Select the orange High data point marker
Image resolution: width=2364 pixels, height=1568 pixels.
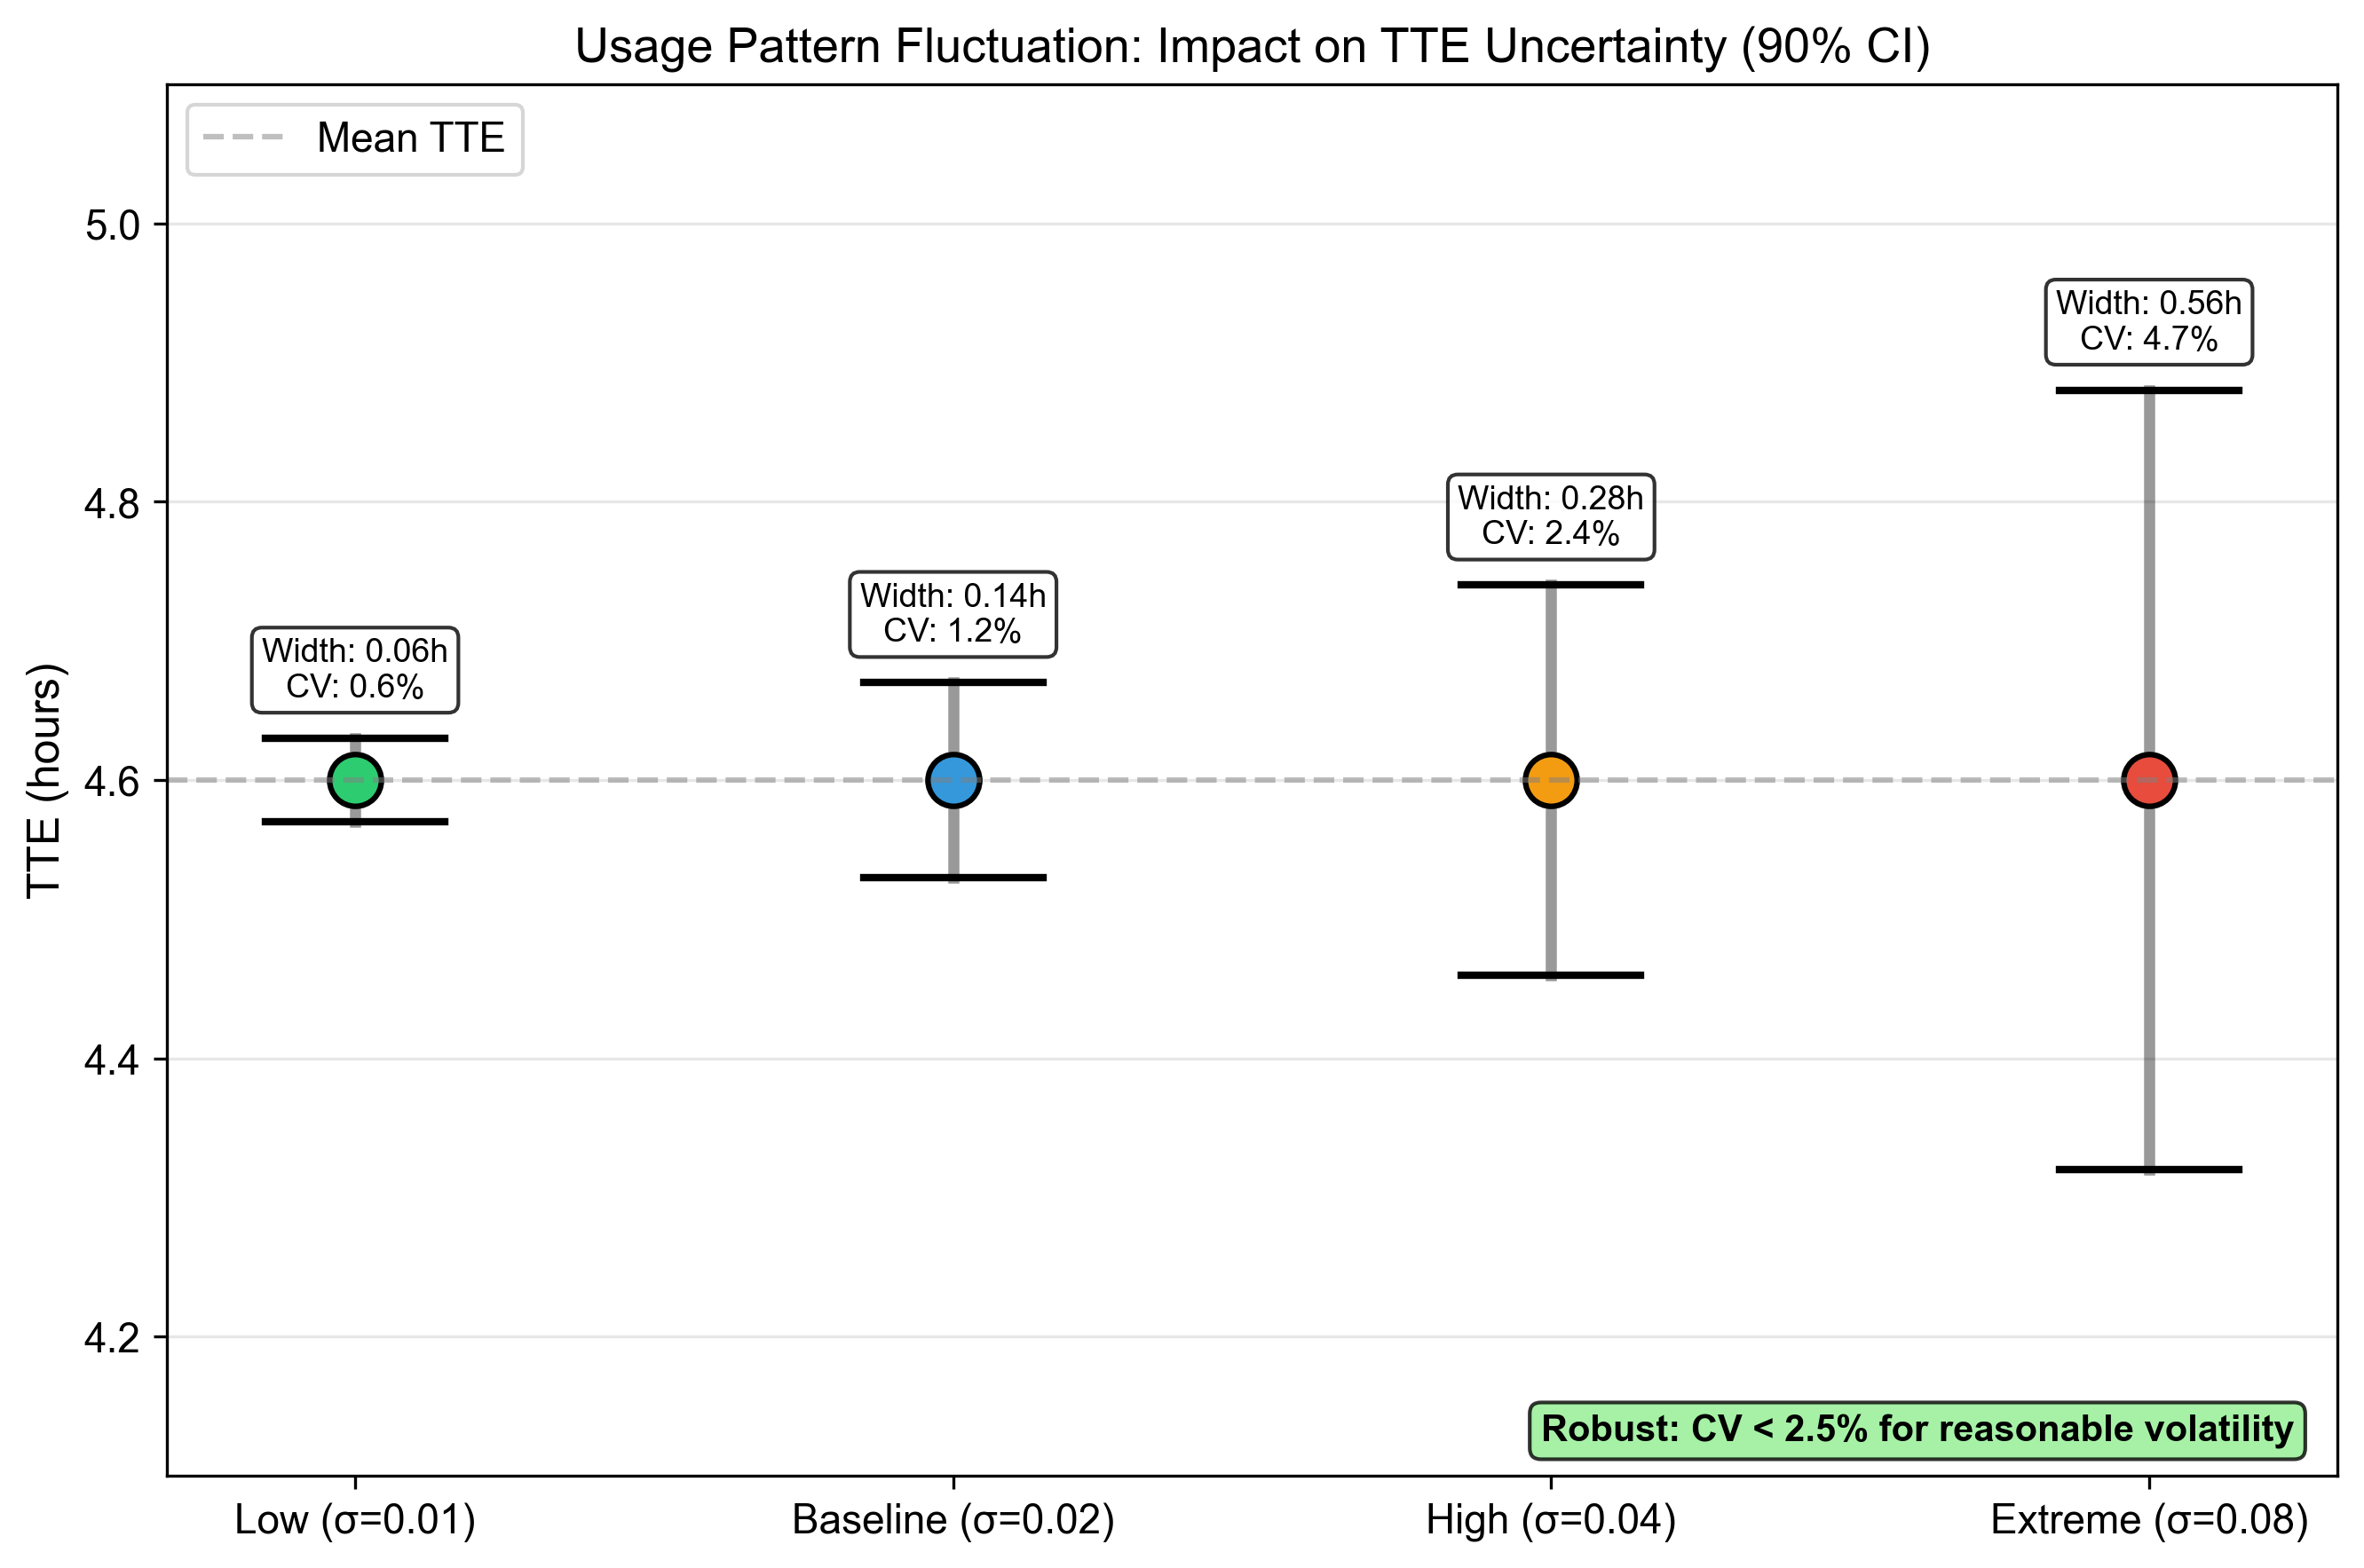(1551, 780)
